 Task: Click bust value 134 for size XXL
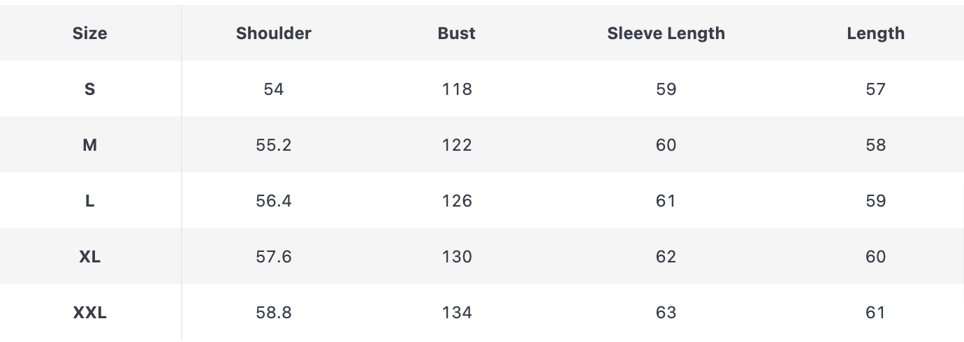point(457,313)
